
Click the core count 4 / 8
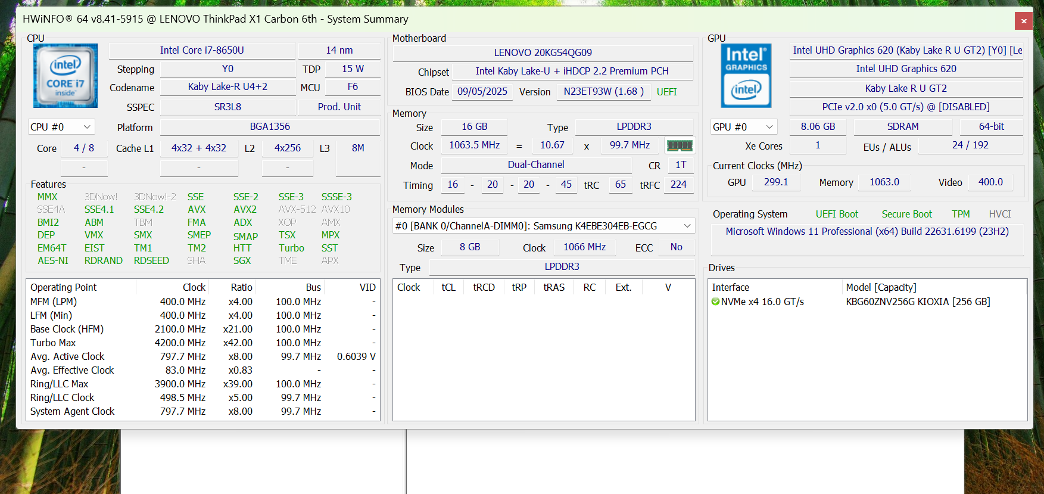tap(84, 148)
